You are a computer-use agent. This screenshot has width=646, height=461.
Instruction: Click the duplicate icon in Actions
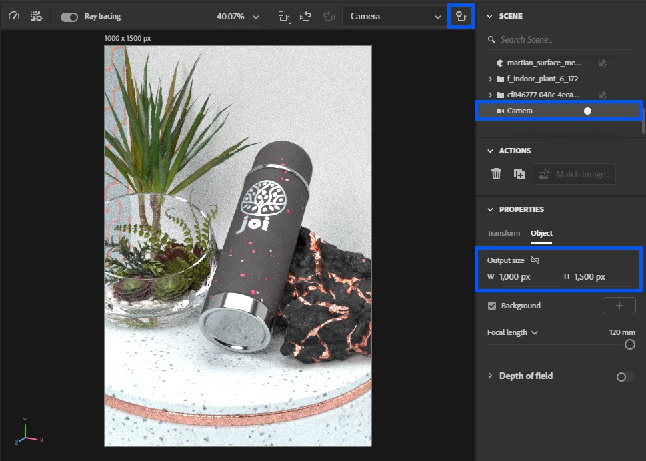click(519, 174)
